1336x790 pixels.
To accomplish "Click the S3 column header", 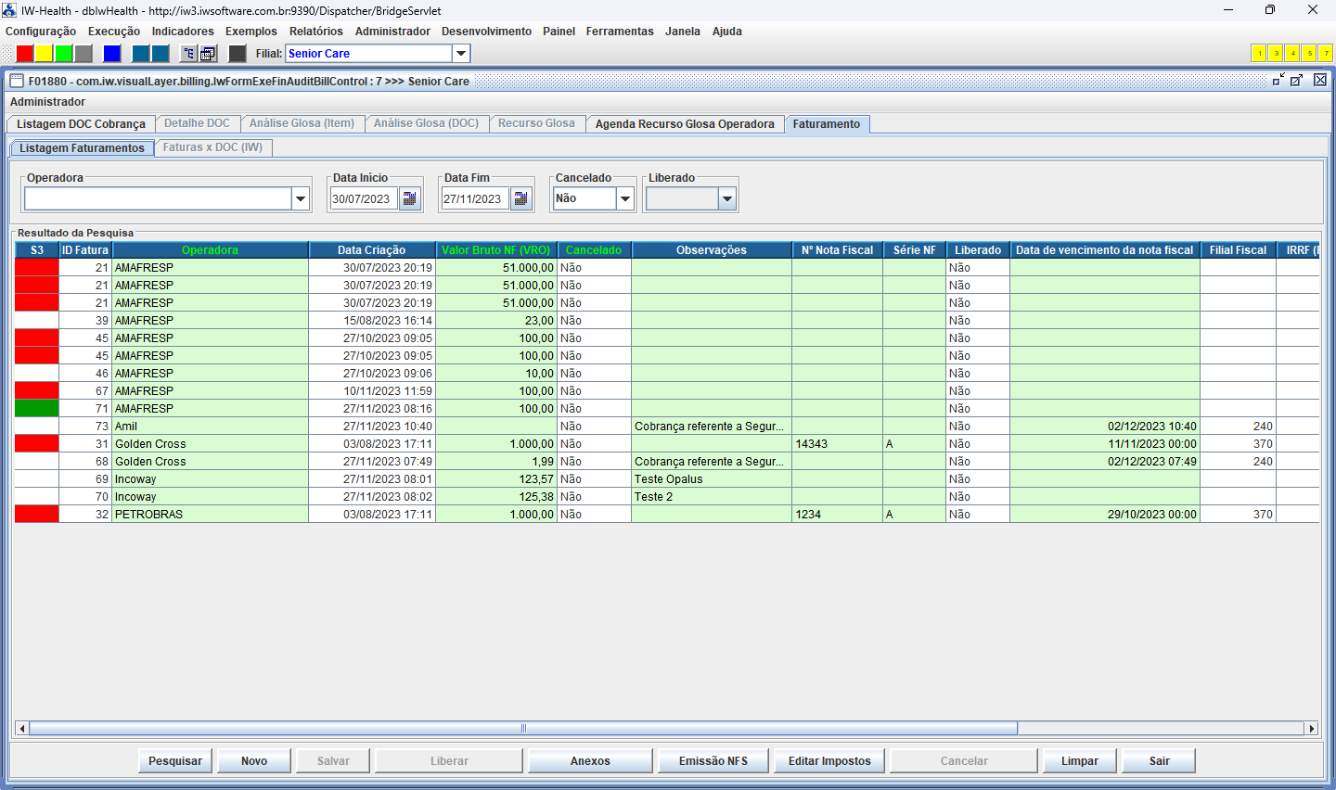I will tap(37, 250).
